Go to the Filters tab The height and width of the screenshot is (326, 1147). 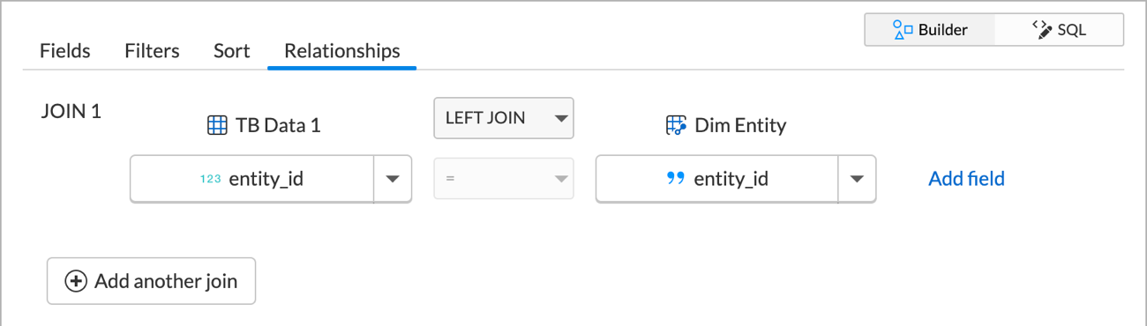152,51
